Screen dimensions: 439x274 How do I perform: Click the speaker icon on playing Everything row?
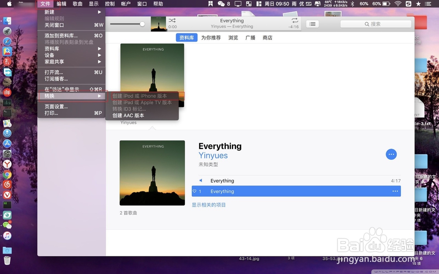(x=201, y=181)
